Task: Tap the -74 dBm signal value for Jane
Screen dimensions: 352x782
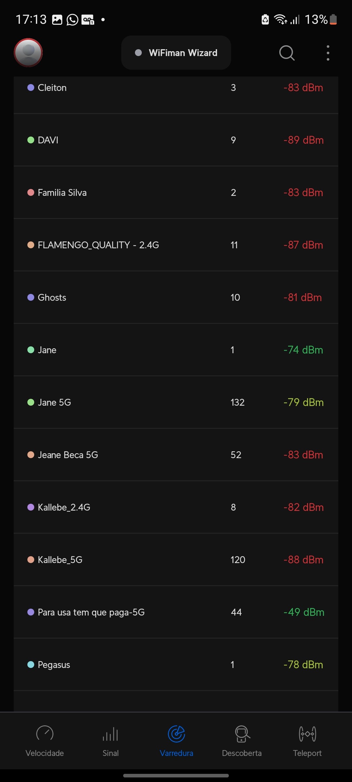Action: point(303,350)
